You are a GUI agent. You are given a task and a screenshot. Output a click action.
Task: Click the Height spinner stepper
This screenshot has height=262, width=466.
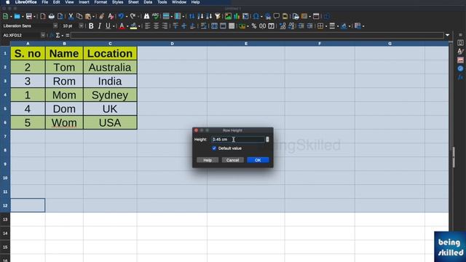267,139
